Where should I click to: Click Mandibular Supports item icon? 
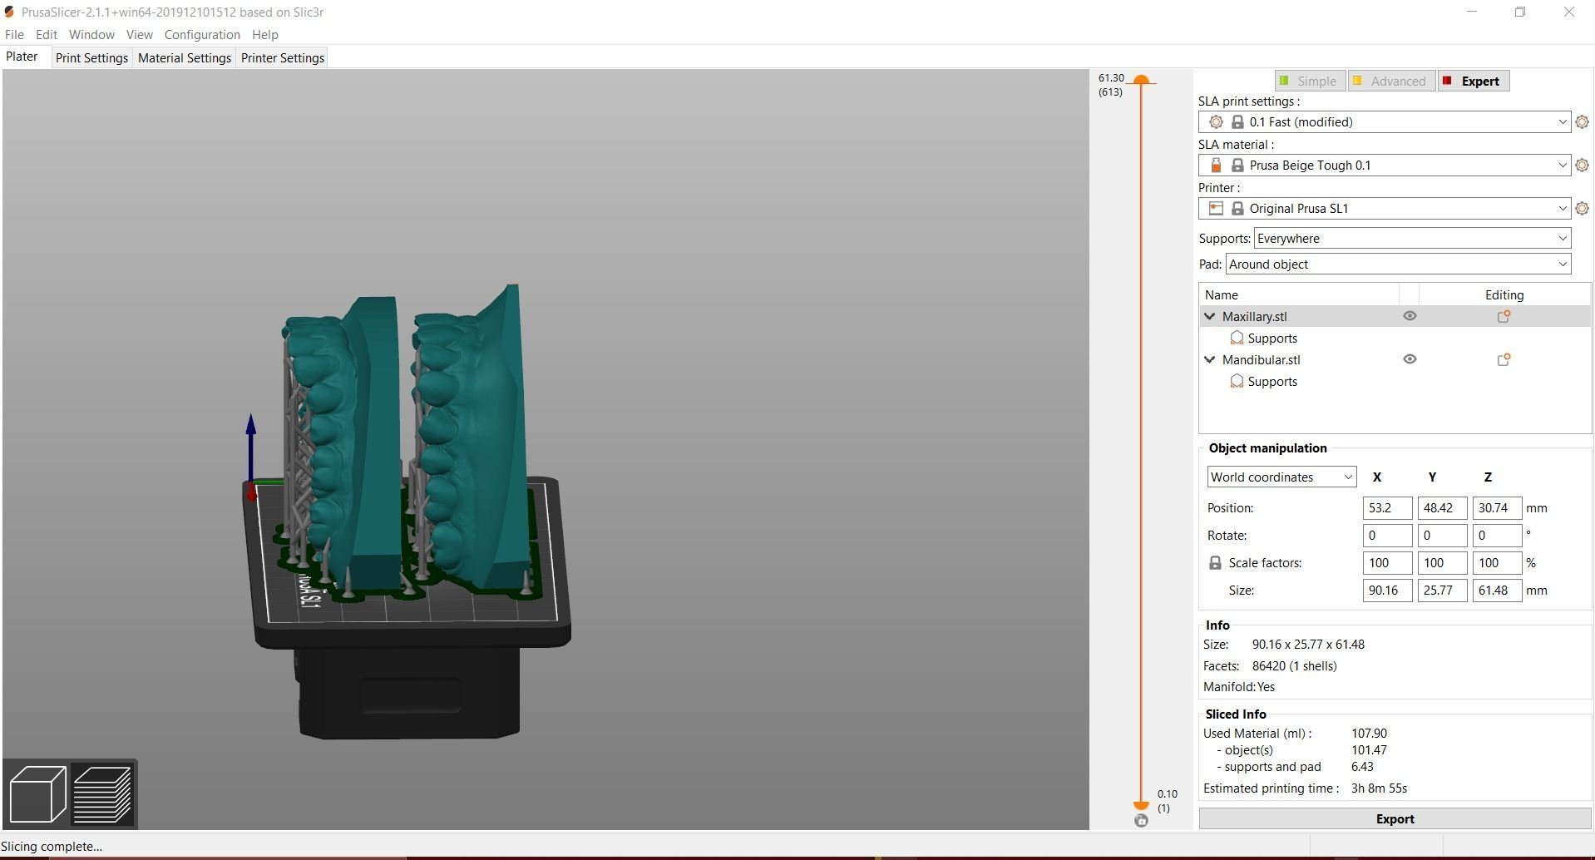1237,381
